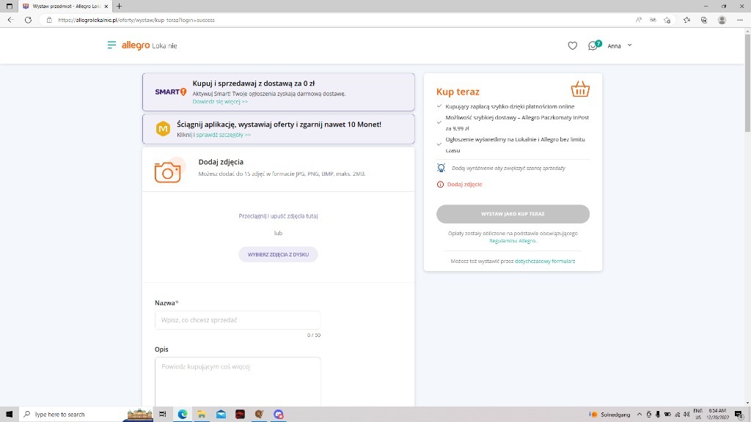Open browser Favorites list icon

point(686,20)
